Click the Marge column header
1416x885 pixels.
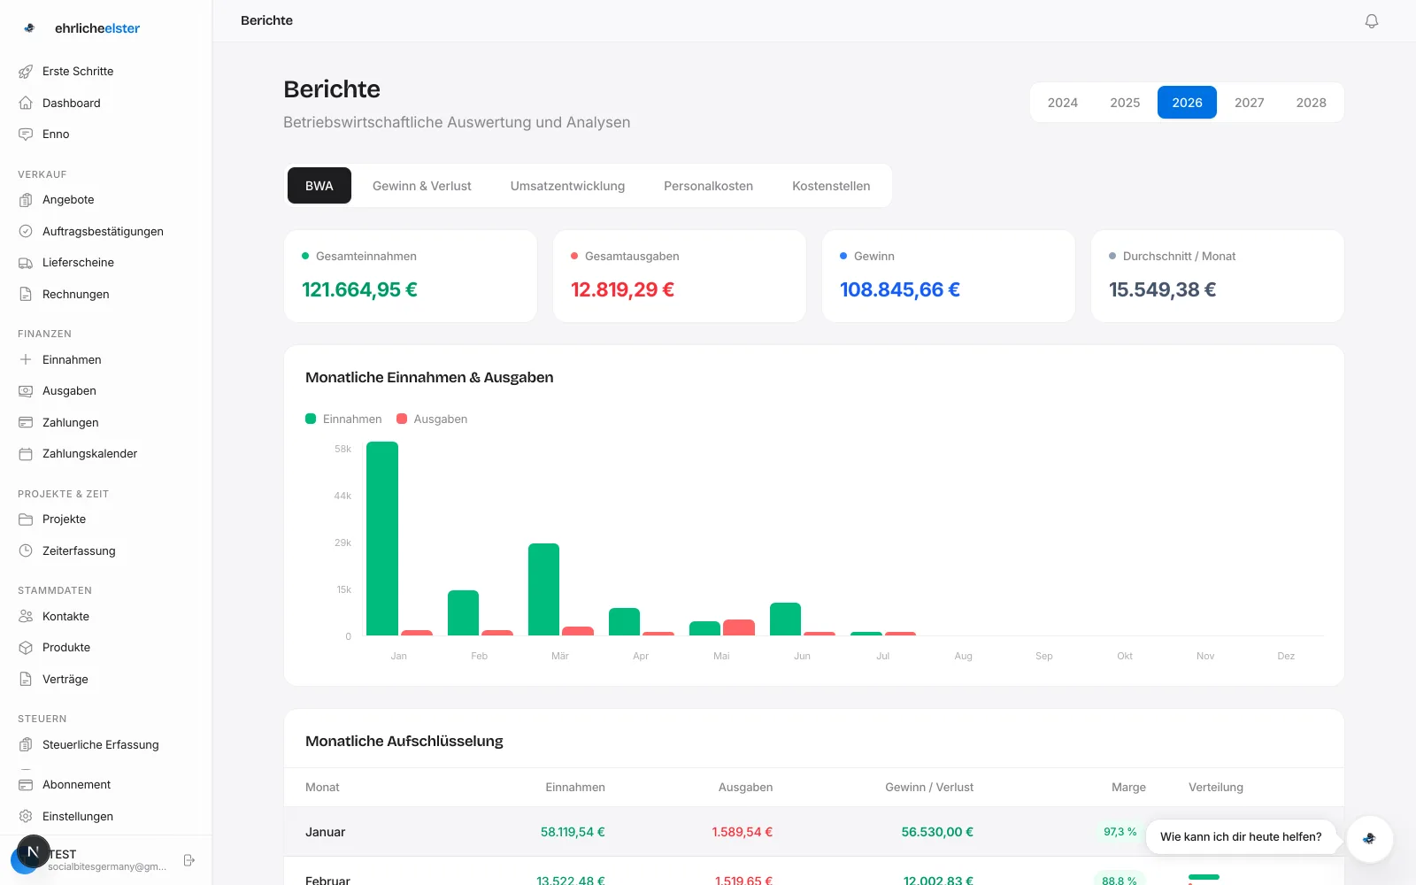[x=1128, y=787]
